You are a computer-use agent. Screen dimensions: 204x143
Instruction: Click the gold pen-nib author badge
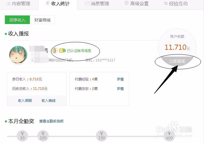[55, 50]
